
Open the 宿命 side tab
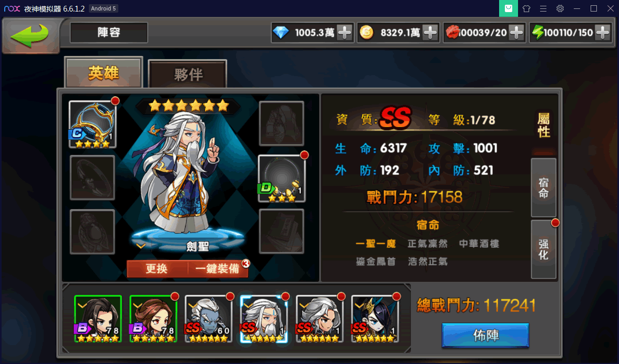click(544, 188)
